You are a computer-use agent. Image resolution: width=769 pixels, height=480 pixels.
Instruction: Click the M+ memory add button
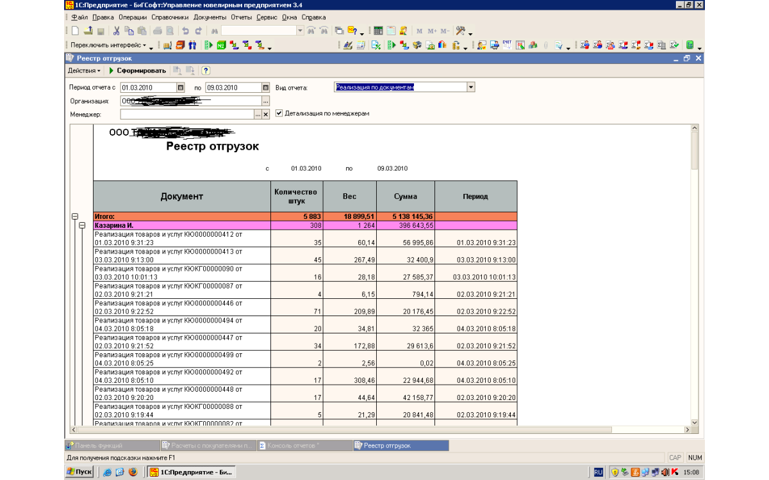coord(432,31)
